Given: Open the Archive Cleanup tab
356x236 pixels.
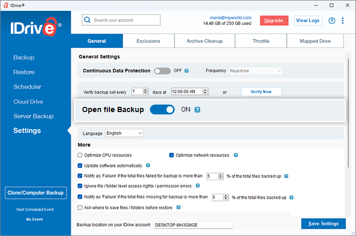Looking at the screenshot, I should pos(204,41).
